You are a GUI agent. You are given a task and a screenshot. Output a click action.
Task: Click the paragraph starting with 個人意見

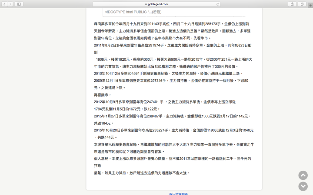point(174,159)
